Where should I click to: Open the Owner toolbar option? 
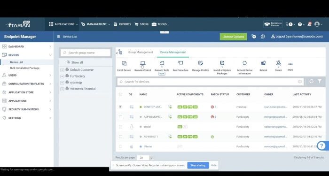(x=278, y=66)
